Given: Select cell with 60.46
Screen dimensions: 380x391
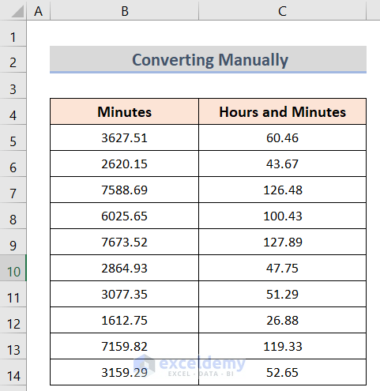Looking at the screenshot, I should [x=282, y=137].
